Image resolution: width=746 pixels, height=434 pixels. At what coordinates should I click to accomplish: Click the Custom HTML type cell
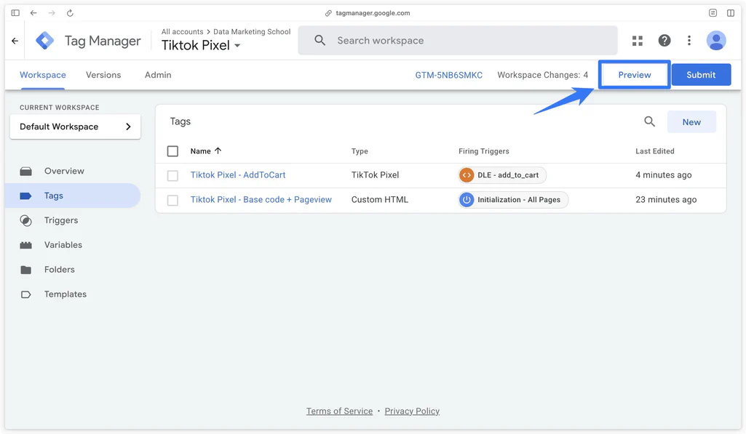380,200
